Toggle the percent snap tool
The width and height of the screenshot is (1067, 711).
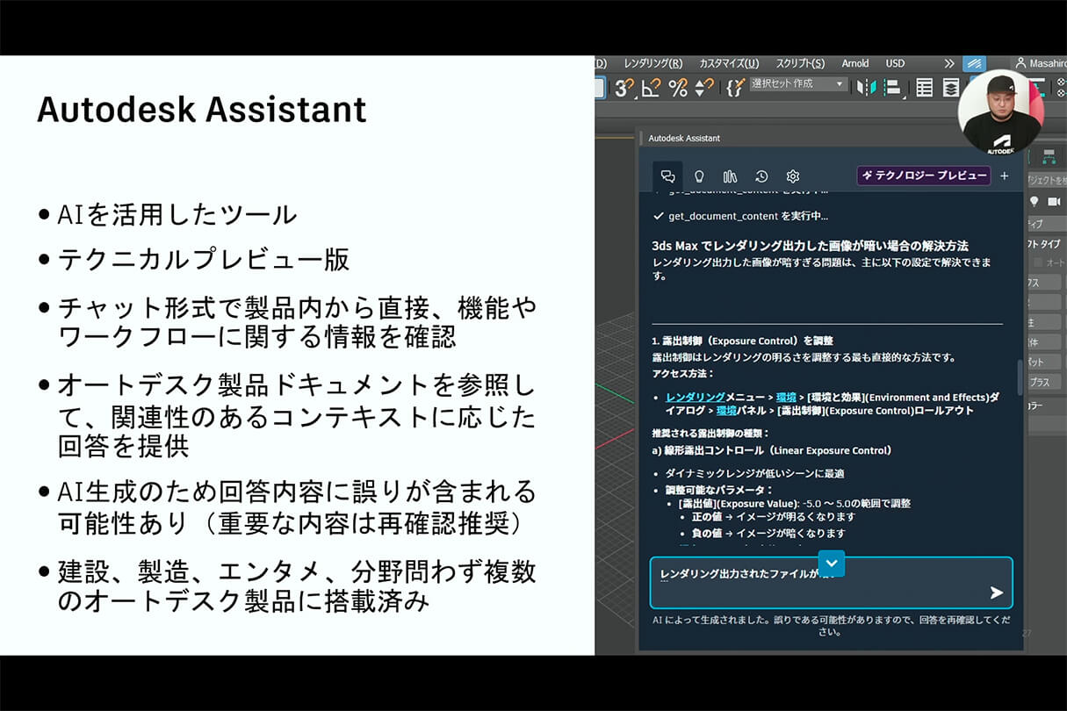pos(678,87)
